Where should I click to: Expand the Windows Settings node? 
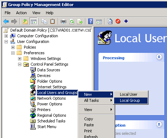[x=20, y=59]
